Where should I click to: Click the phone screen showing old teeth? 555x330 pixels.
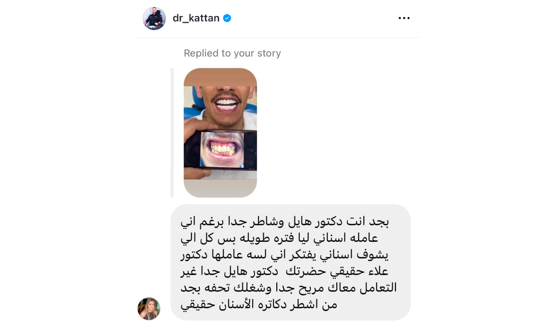222,149
